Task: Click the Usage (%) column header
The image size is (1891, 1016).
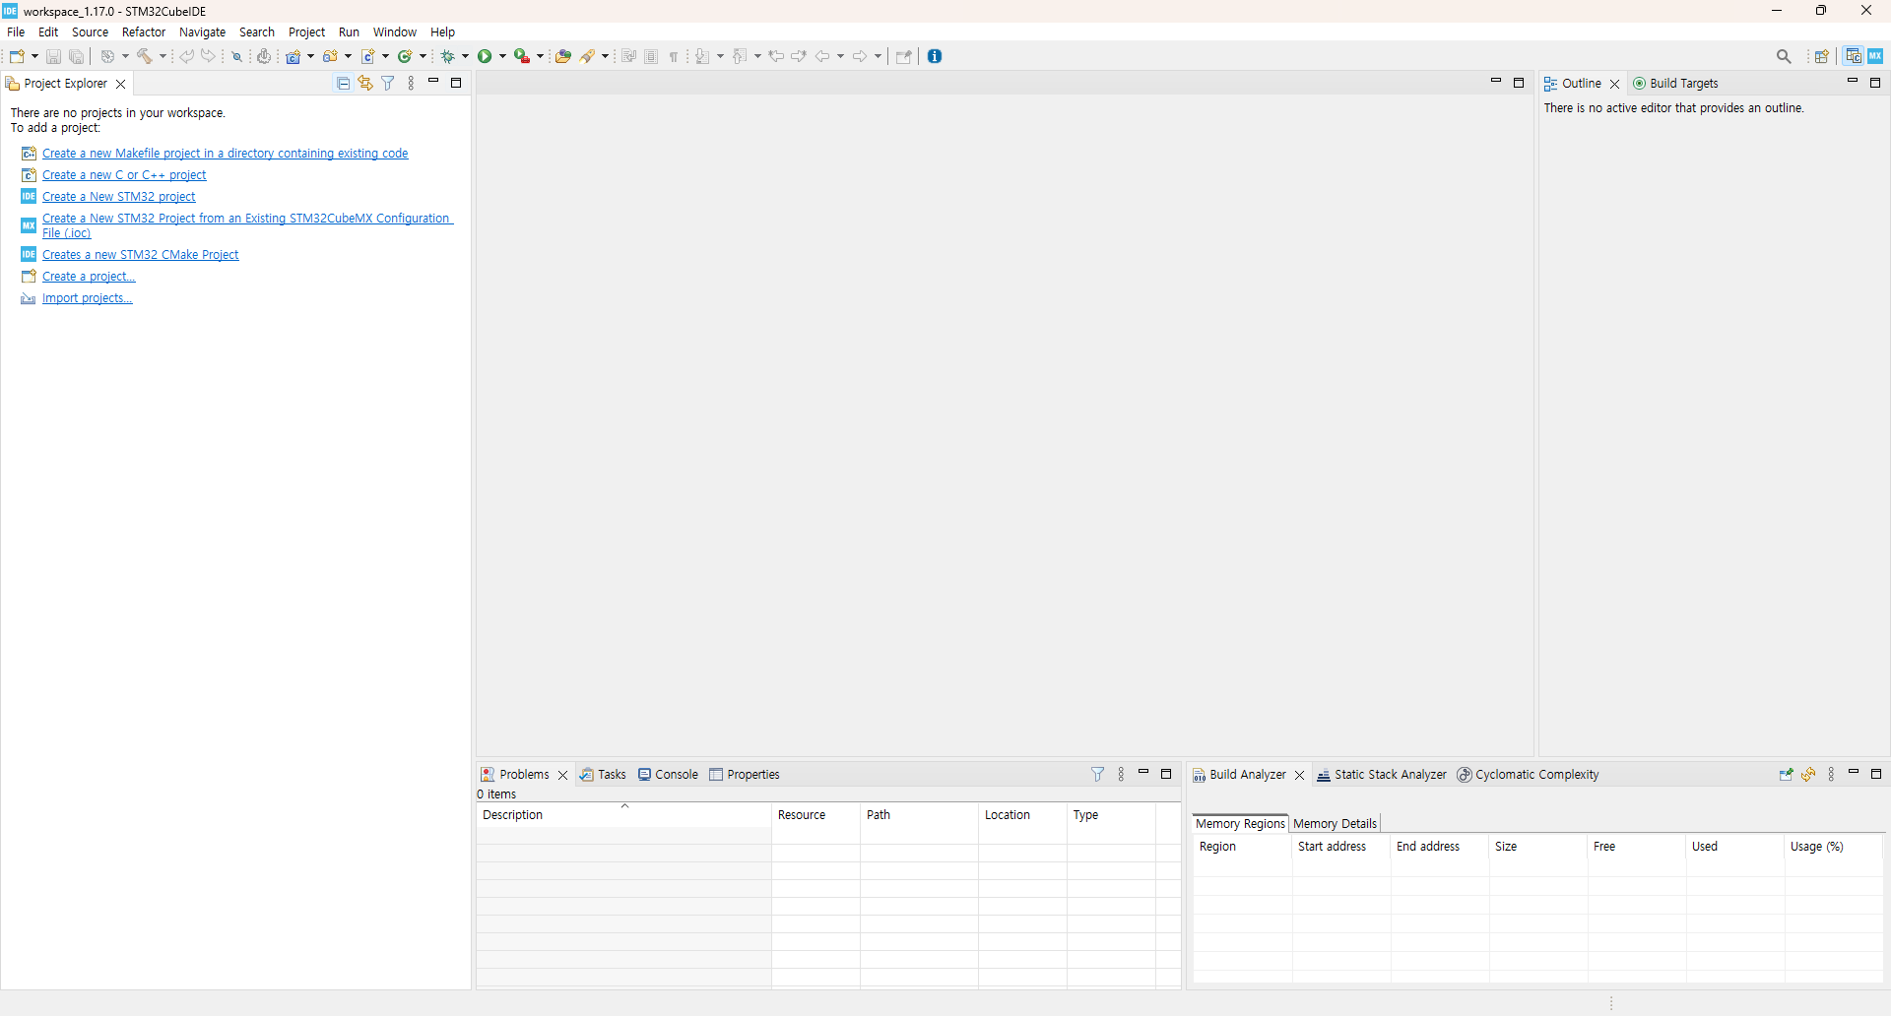Action: [1834, 847]
